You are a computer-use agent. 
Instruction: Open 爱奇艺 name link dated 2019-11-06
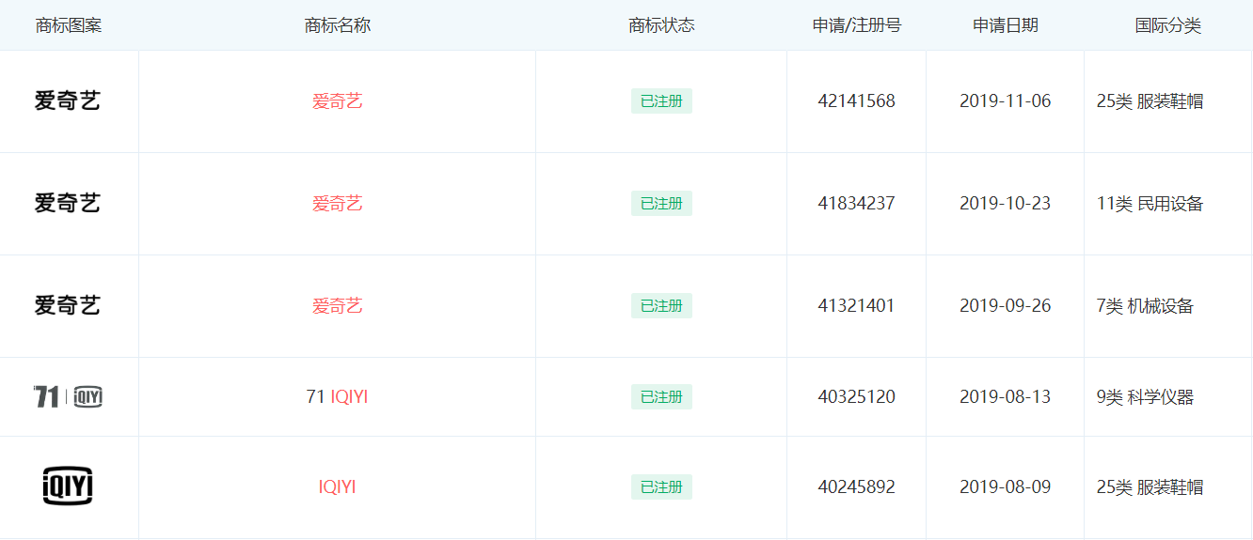(337, 101)
